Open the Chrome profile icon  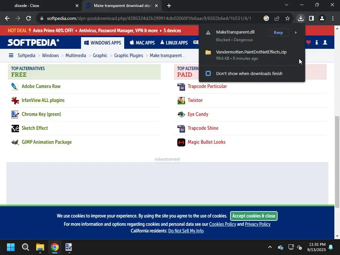point(322,19)
